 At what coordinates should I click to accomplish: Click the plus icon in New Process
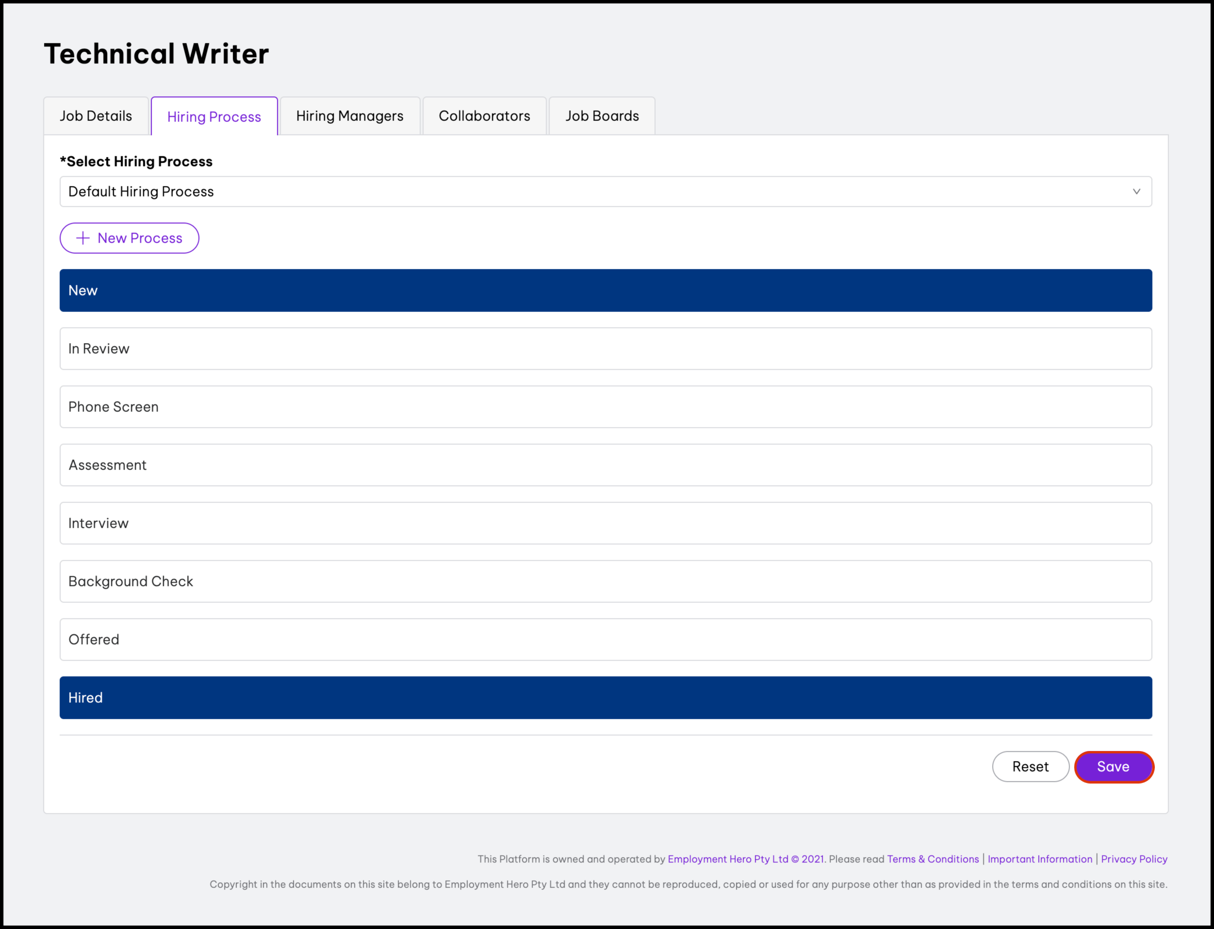[83, 239]
